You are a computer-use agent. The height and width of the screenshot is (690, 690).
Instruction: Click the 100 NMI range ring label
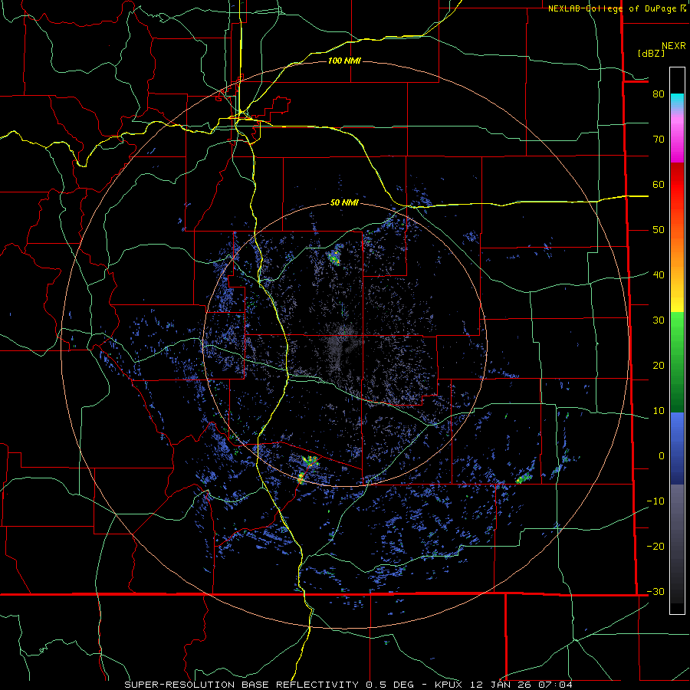(344, 61)
